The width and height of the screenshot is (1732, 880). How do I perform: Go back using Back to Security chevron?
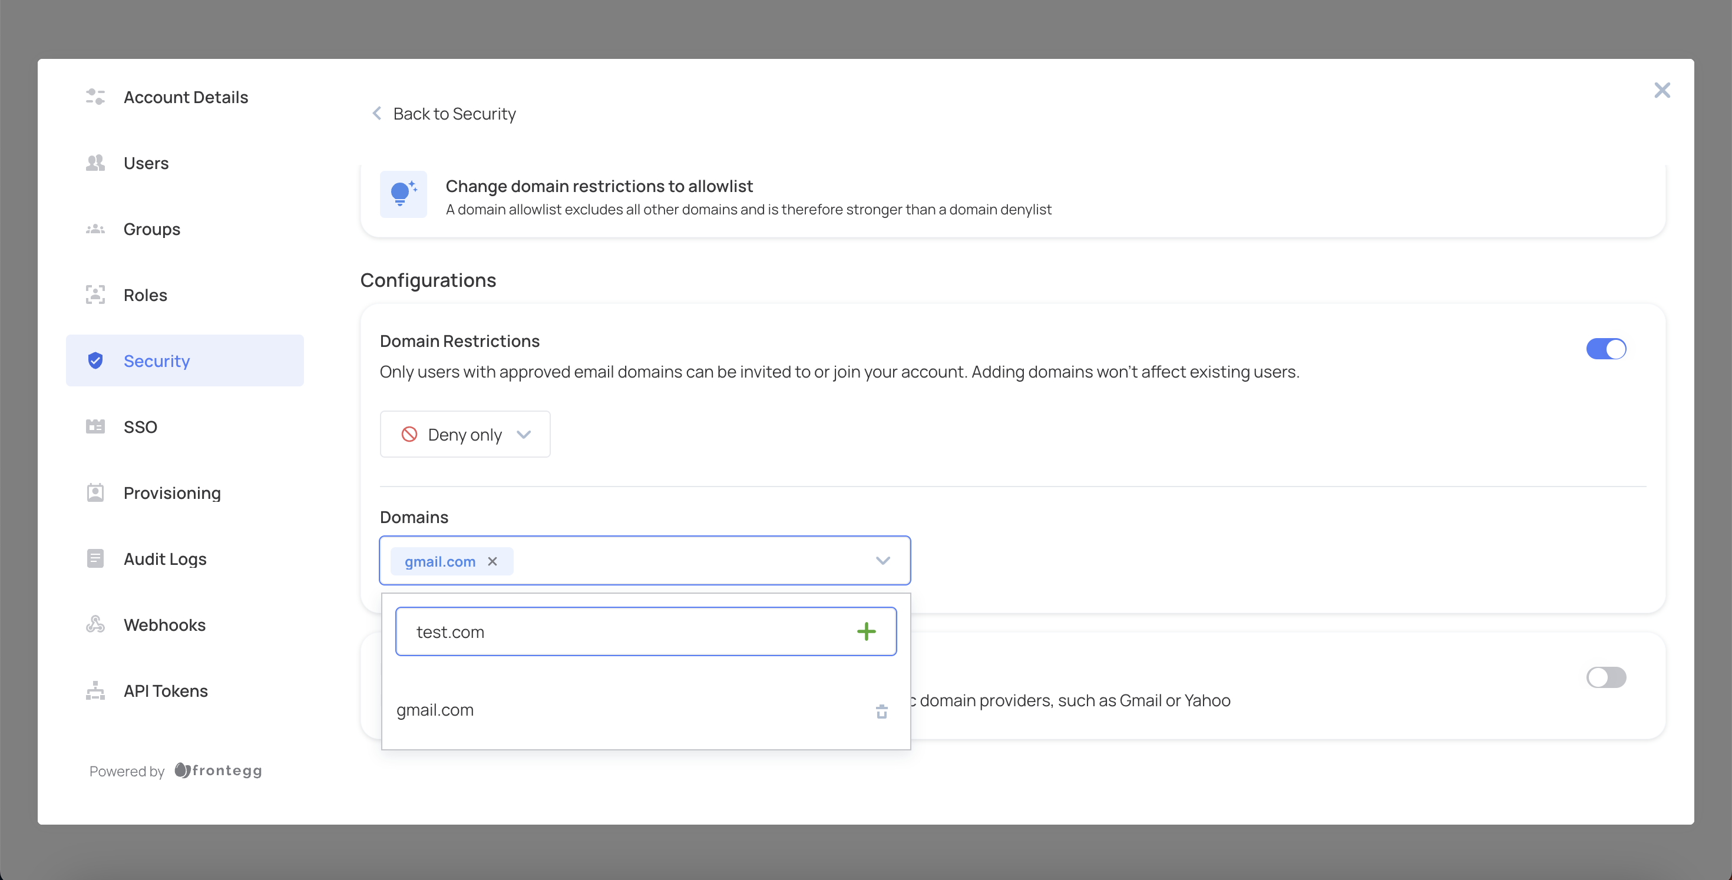[377, 114]
